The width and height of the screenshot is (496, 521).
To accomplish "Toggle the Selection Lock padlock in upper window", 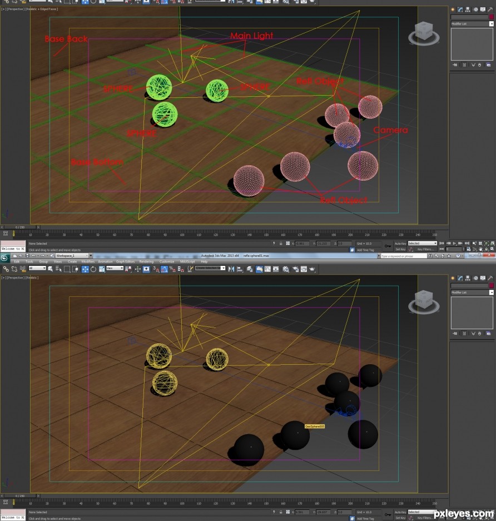I will [x=281, y=243].
